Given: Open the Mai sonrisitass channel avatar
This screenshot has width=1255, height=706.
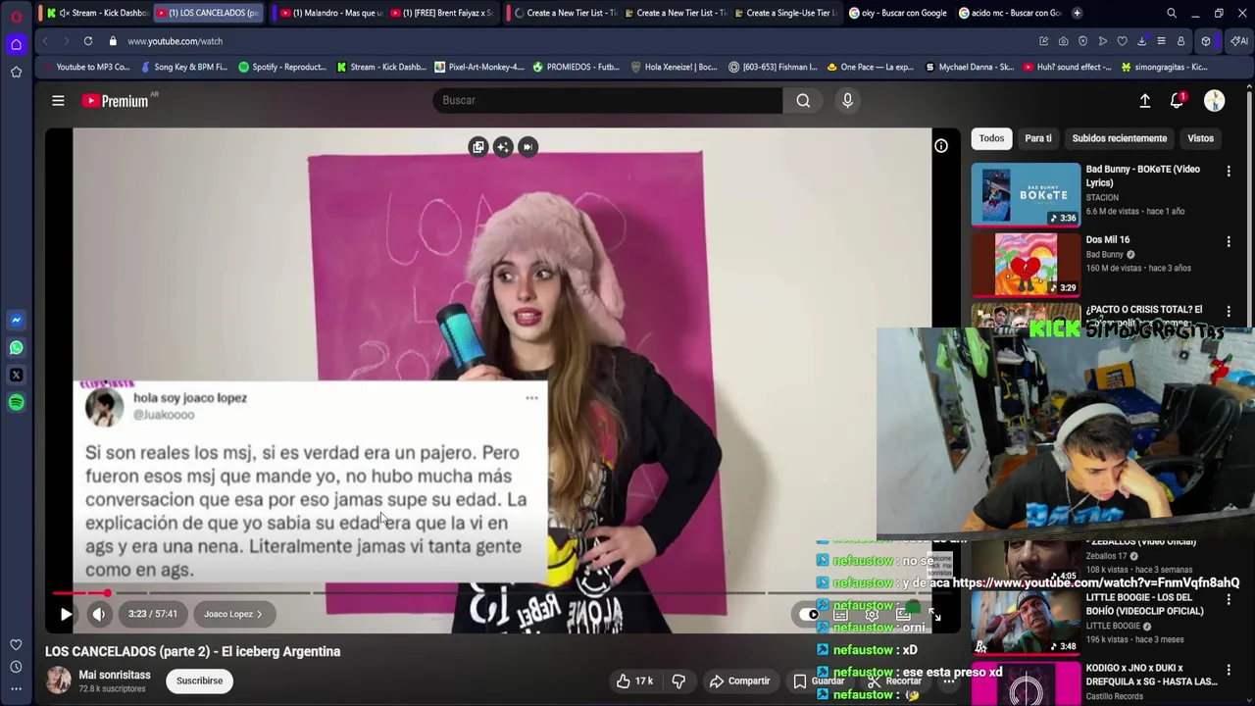Looking at the screenshot, I should tap(59, 681).
